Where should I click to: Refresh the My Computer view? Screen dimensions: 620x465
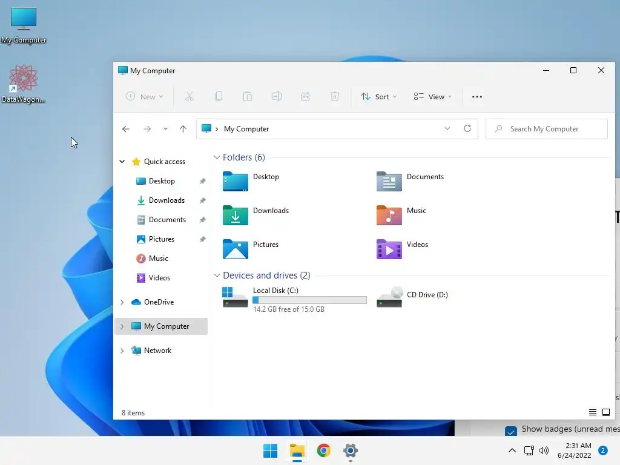pos(467,128)
